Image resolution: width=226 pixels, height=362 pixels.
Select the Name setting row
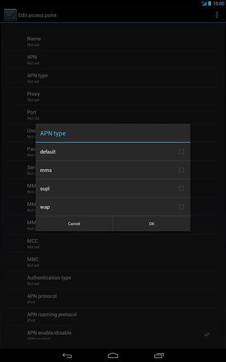pyautogui.click(x=113, y=41)
